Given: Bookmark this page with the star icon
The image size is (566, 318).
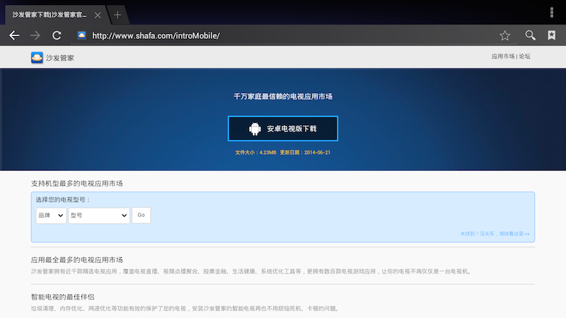Looking at the screenshot, I should pyautogui.click(x=504, y=35).
